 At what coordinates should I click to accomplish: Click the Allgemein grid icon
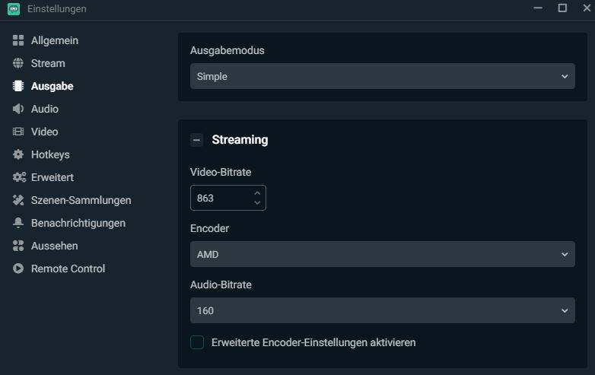(18, 40)
